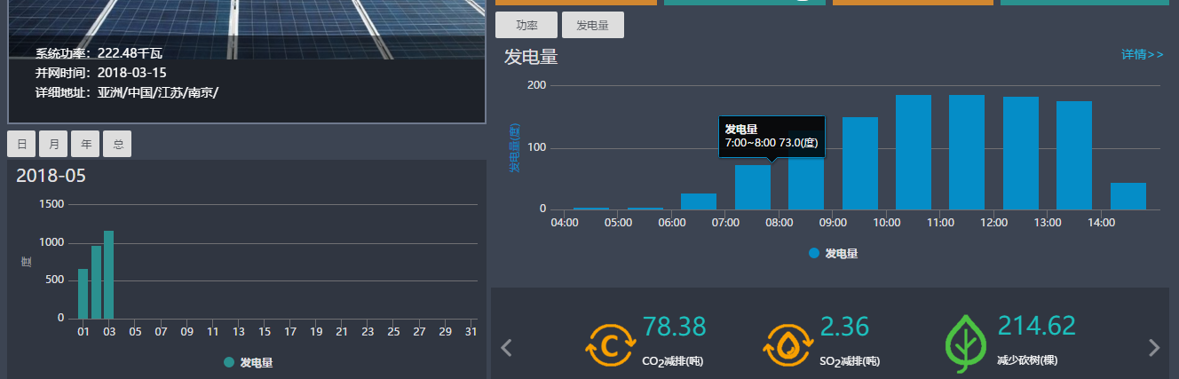Click the day 03 bar in monthly chart
The height and width of the screenshot is (379, 1179).
pyautogui.click(x=108, y=275)
